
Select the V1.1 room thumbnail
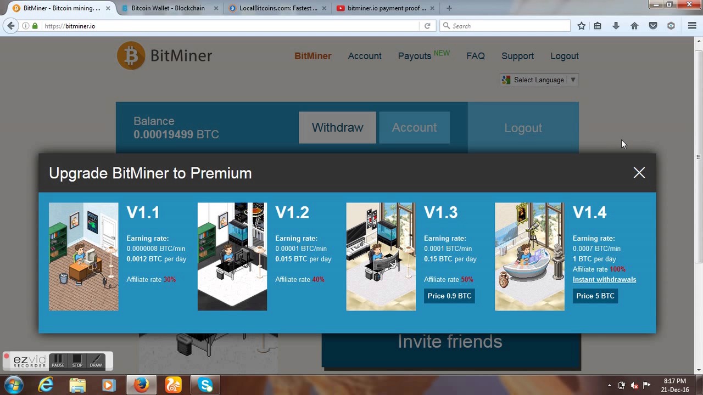[83, 256]
